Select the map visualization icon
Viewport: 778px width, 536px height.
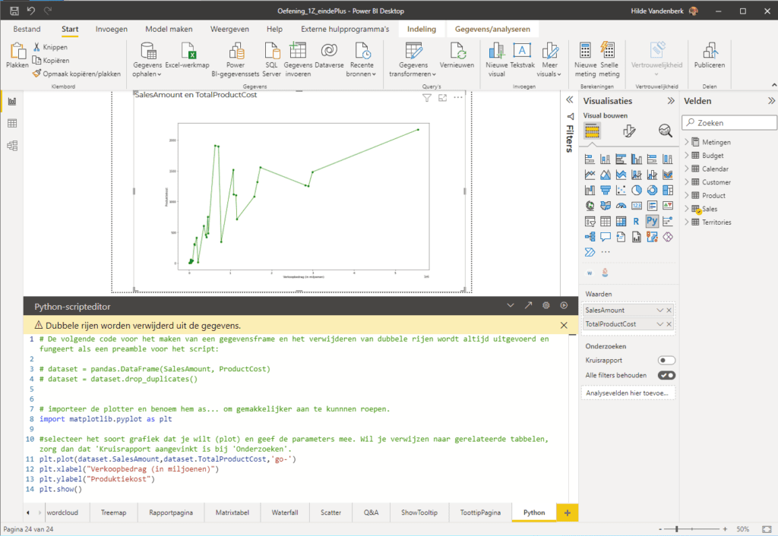[x=590, y=205]
